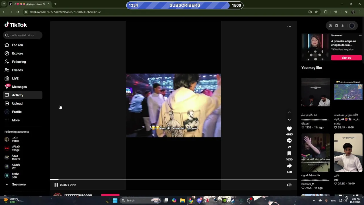Viewport: 364px width, 205px height.
Task: Open a new browser tab
Action: click(x=55, y=4)
